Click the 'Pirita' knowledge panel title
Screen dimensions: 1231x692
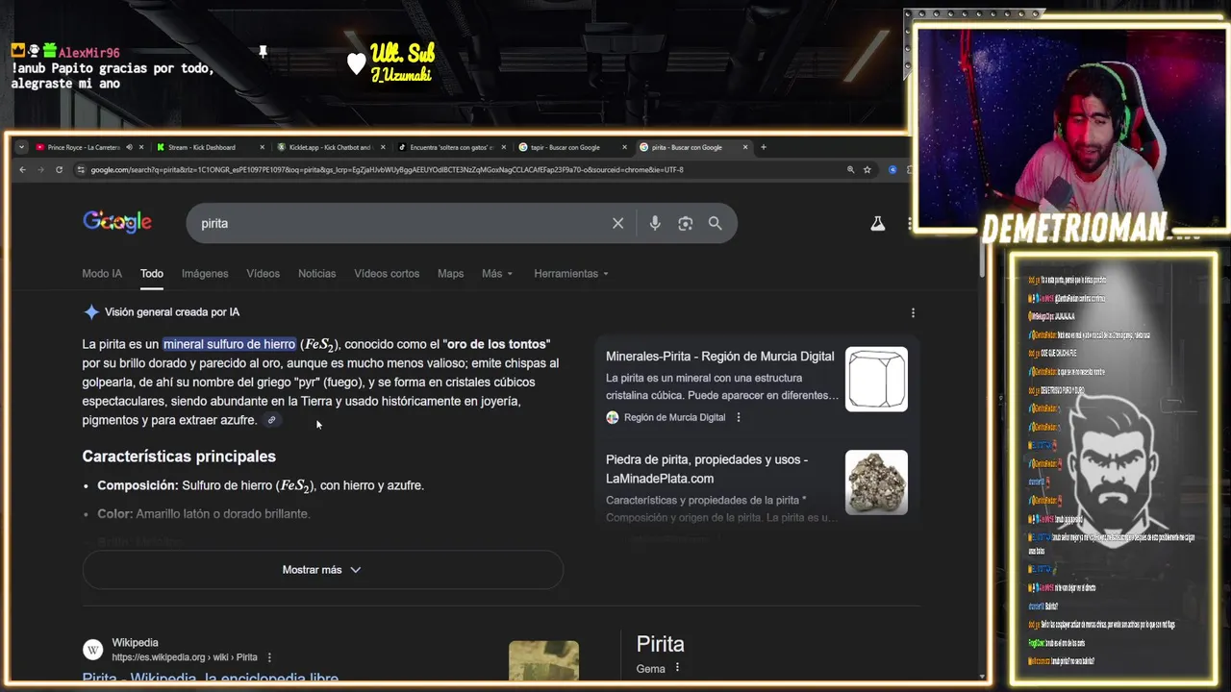pyautogui.click(x=660, y=644)
